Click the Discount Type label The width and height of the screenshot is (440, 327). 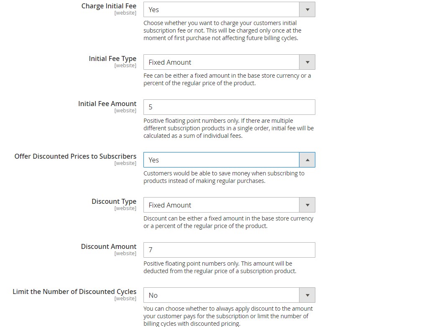114,201
